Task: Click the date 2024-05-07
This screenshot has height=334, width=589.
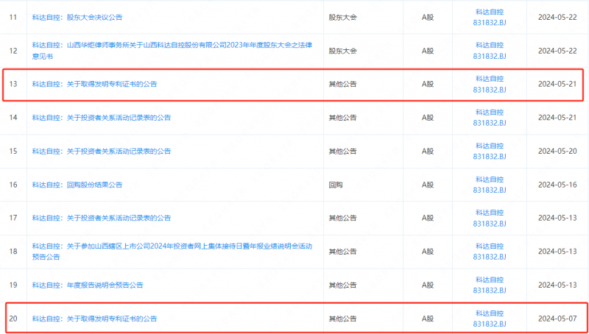Action: (x=557, y=319)
